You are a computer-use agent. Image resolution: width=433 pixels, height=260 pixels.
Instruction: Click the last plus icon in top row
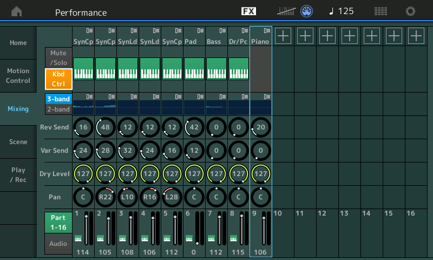(x=416, y=36)
